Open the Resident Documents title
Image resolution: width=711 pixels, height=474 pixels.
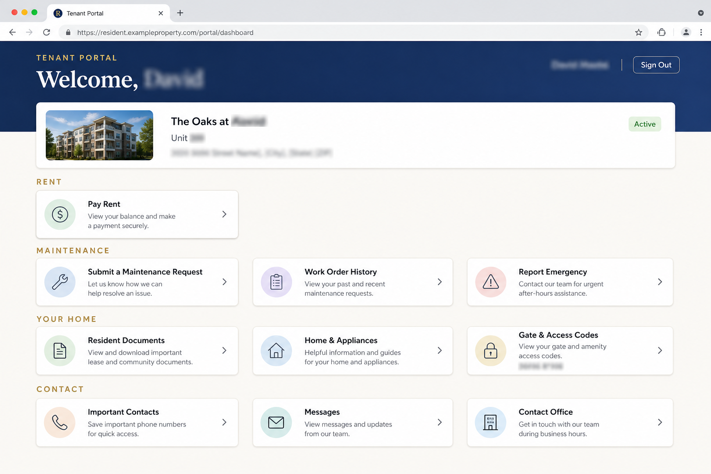coord(126,340)
